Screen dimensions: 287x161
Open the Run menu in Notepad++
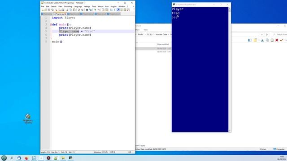click(x=107, y=6)
